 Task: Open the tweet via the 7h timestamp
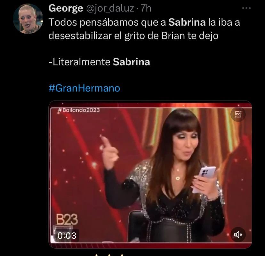pos(146,8)
